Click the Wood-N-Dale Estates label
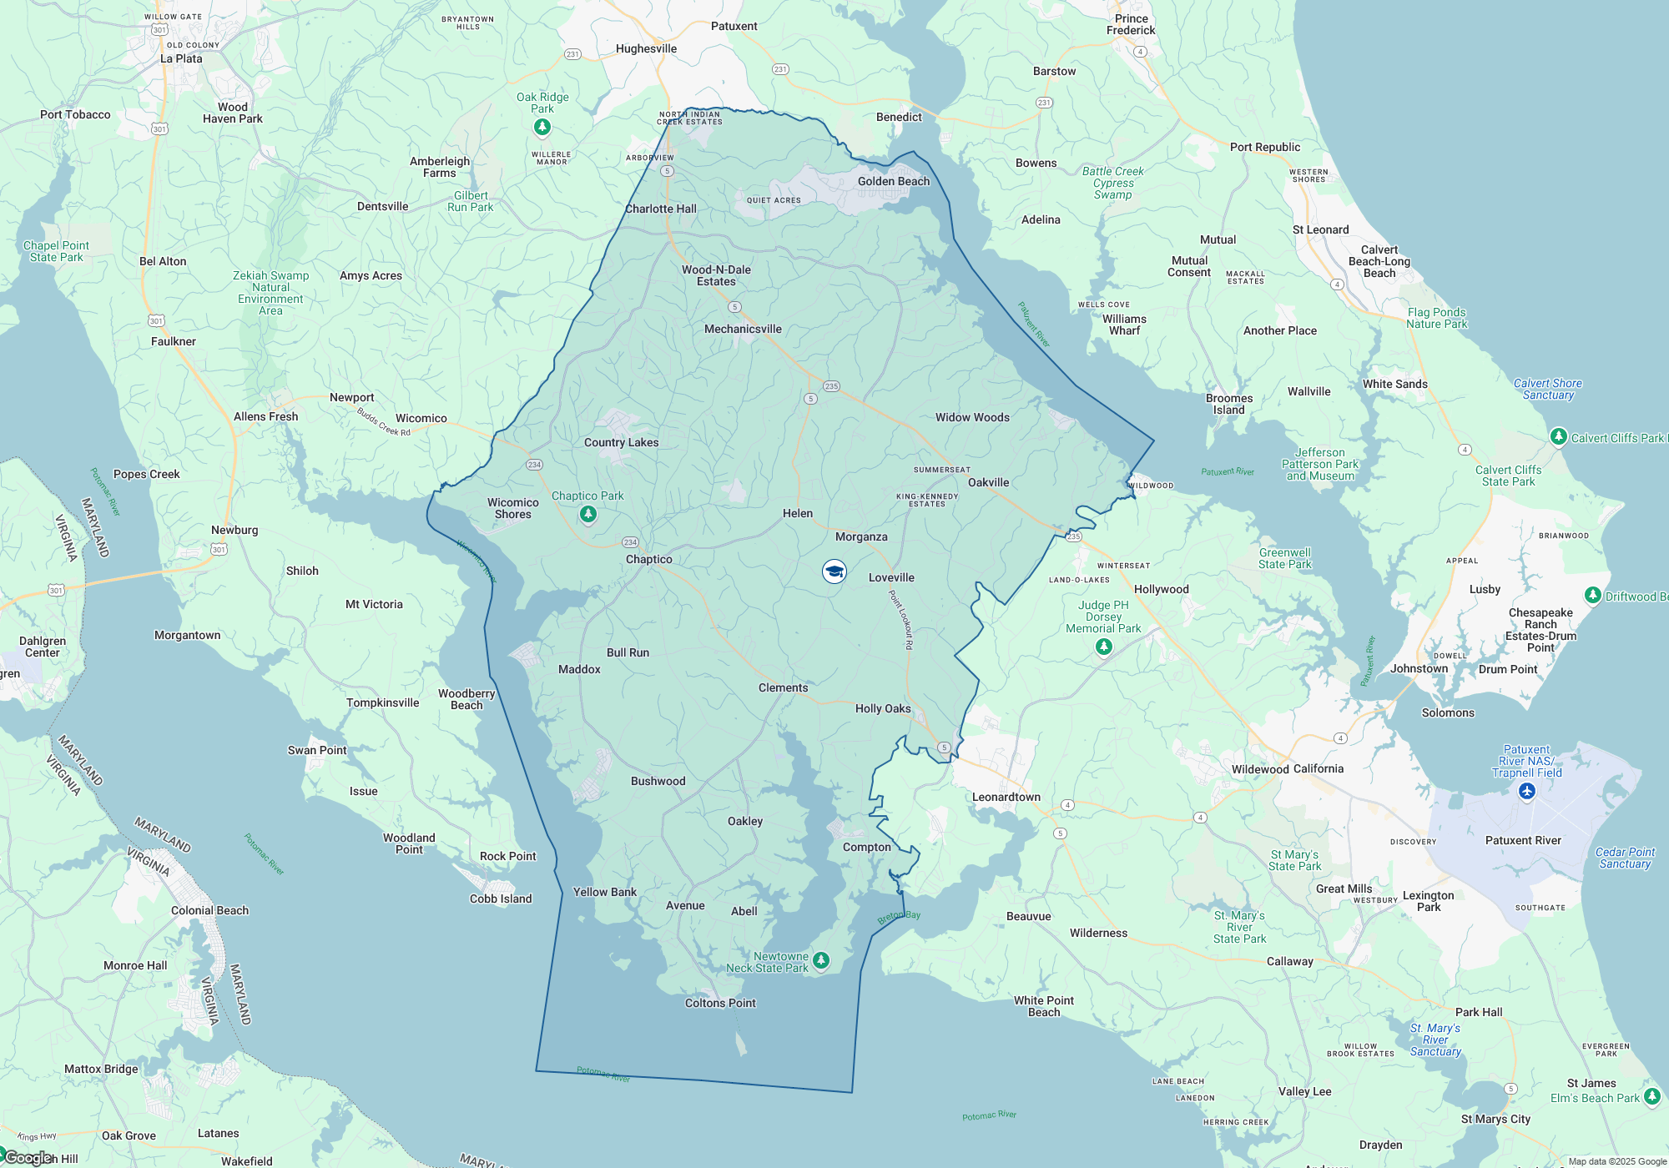The height and width of the screenshot is (1168, 1669). (x=716, y=275)
